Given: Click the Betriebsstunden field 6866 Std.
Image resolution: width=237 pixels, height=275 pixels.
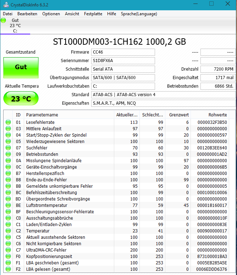Looking at the screenshot, I should point(218,86).
